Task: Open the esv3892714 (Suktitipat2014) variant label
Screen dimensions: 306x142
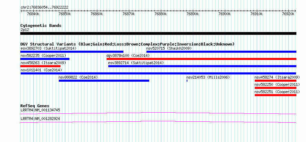Action: tap(136, 63)
